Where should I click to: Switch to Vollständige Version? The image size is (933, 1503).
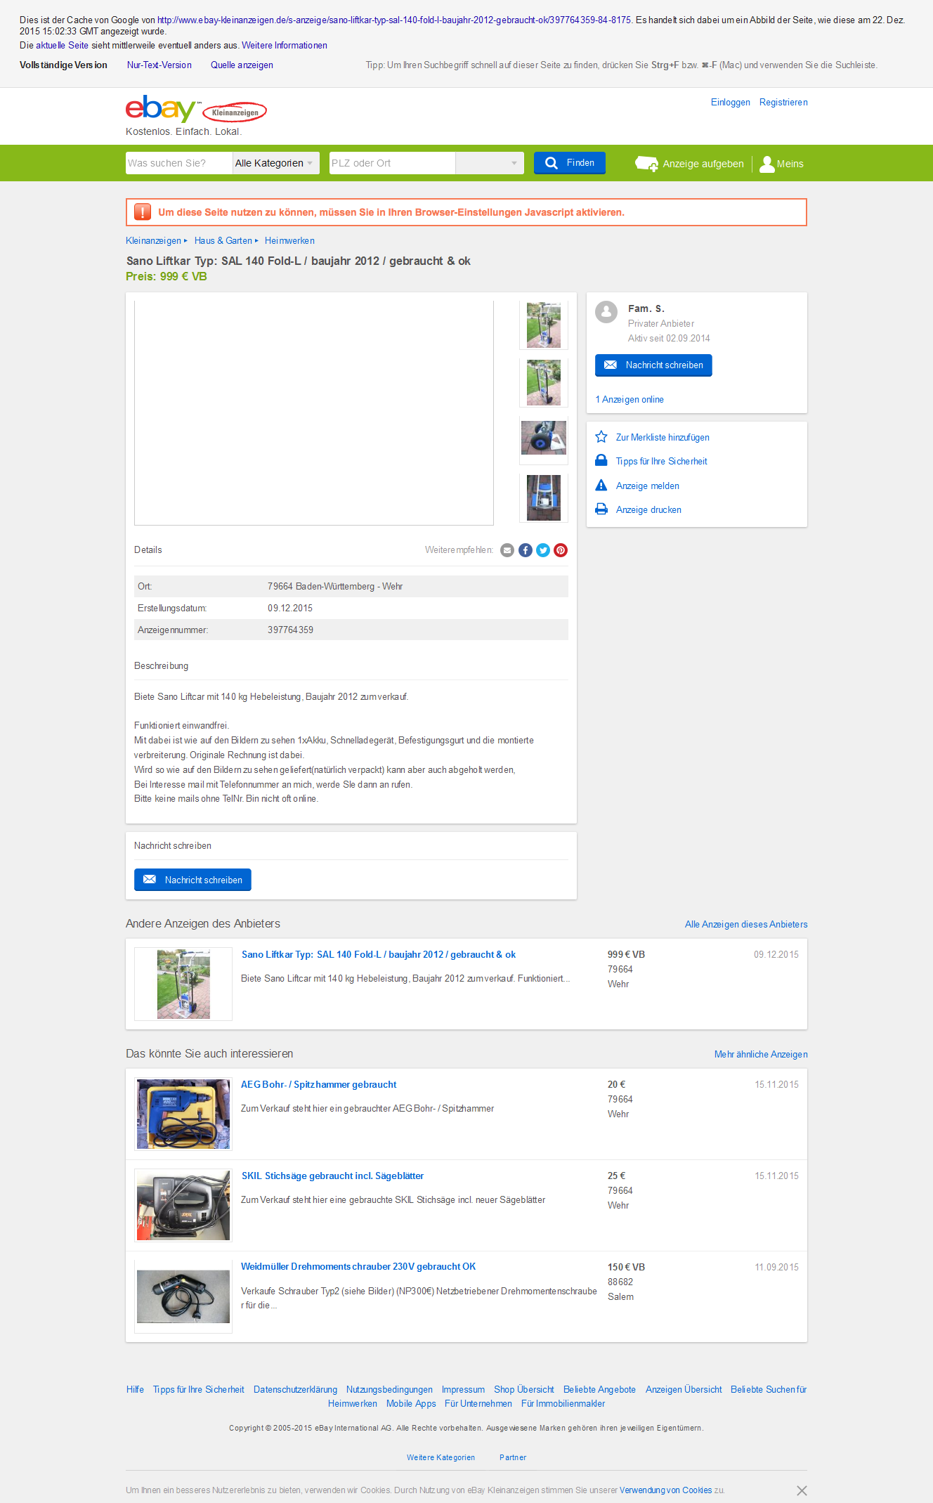click(63, 65)
